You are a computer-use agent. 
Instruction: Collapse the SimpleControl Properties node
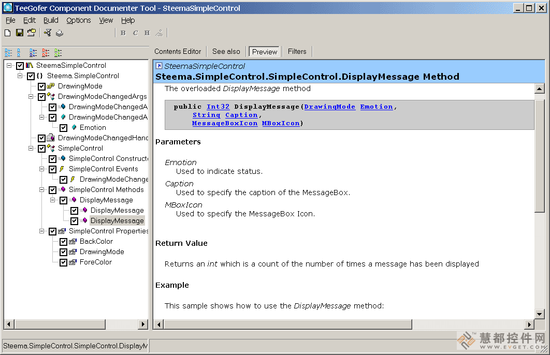point(42,231)
